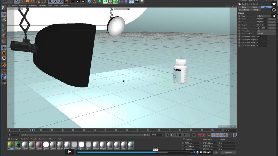Toggle the parameter P keyframe icon

[226, 135]
